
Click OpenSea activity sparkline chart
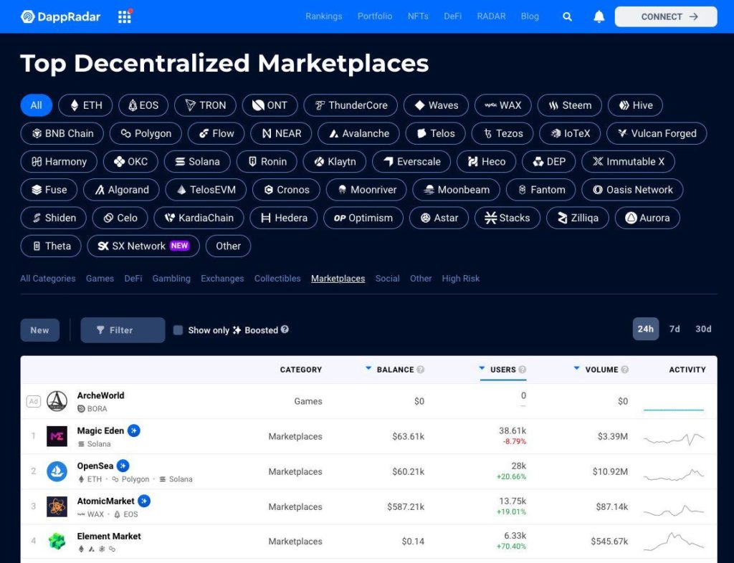pyautogui.click(x=674, y=475)
